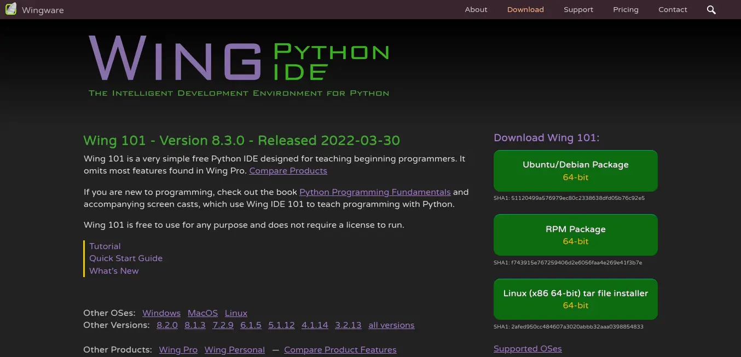Click the Ubuntu/Debian SHA1 hash text
Screen dimensions: 741x357
tap(569, 198)
